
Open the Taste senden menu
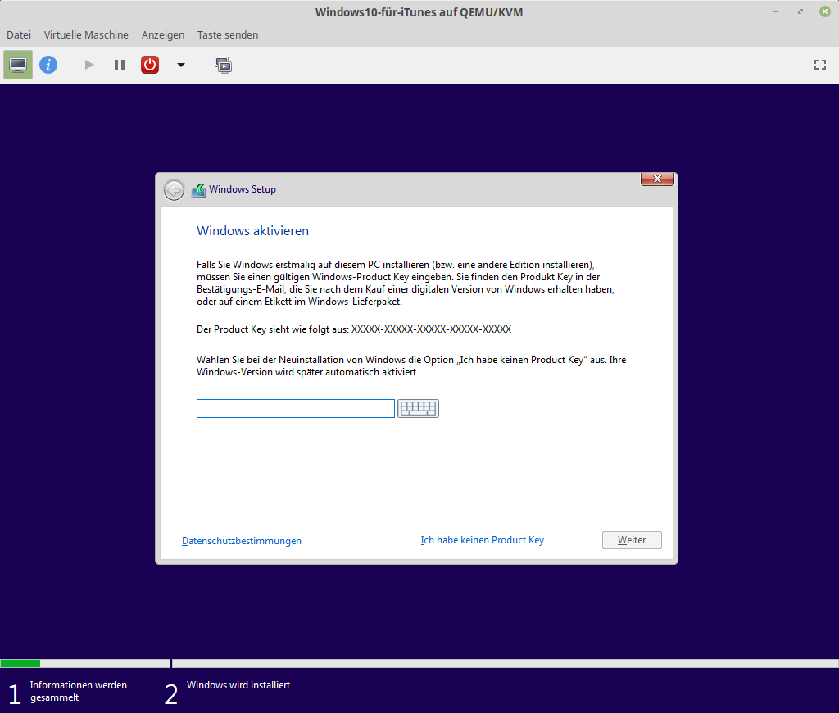pyautogui.click(x=228, y=35)
